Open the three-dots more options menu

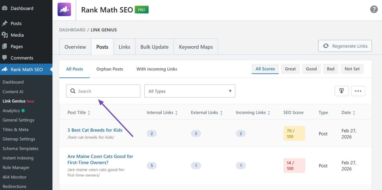[x=358, y=91]
